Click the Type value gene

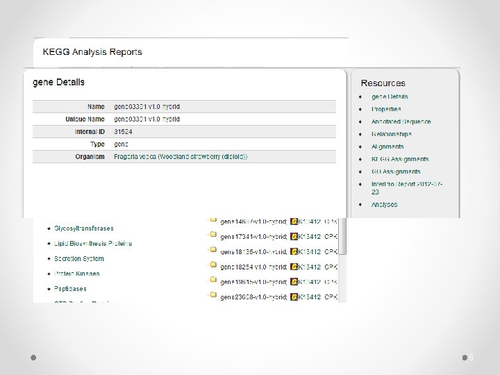pyautogui.click(x=121, y=144)
